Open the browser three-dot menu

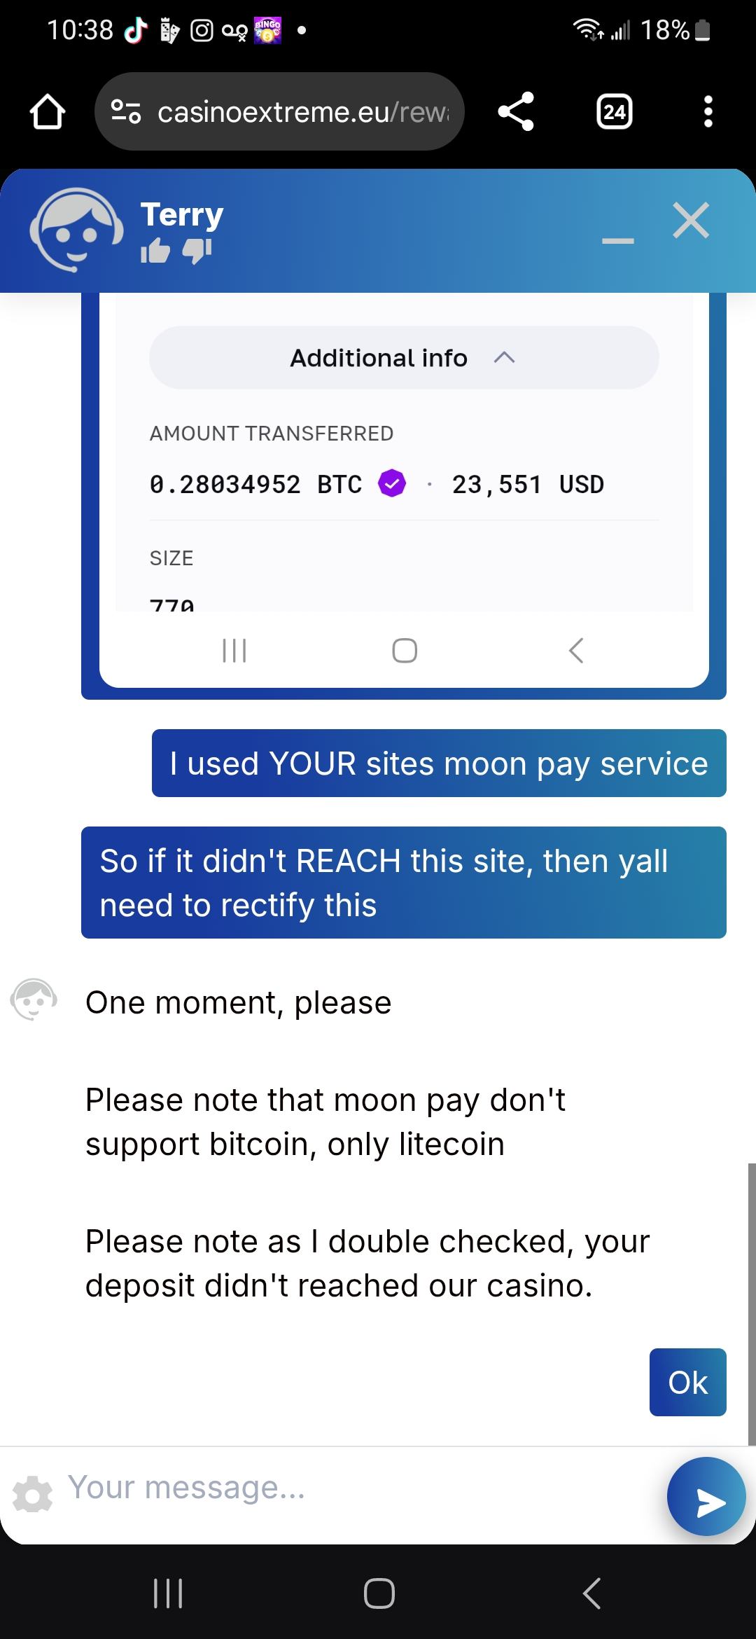[x=708, y=112]
